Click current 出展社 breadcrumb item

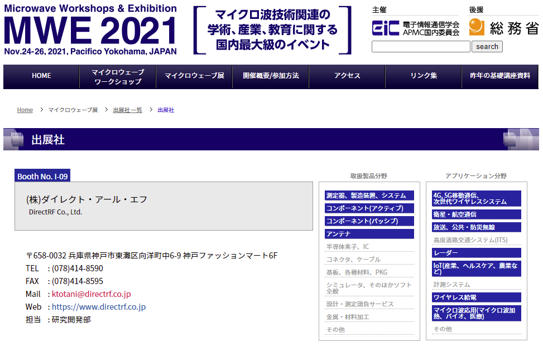click(166, 110)
